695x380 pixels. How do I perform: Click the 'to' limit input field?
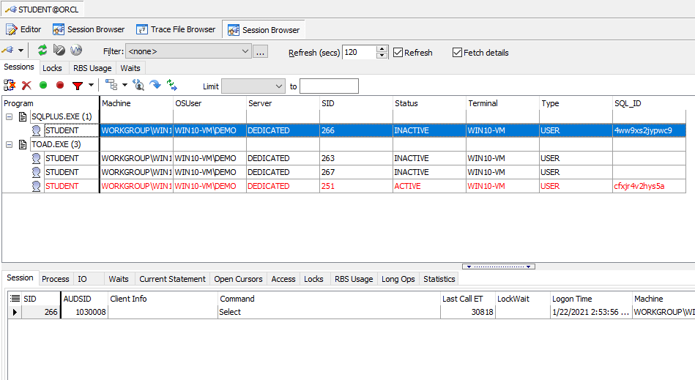(330, 86)
